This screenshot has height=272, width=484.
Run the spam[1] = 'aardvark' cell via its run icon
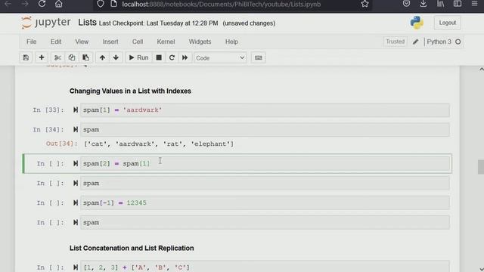pos(76,110)
